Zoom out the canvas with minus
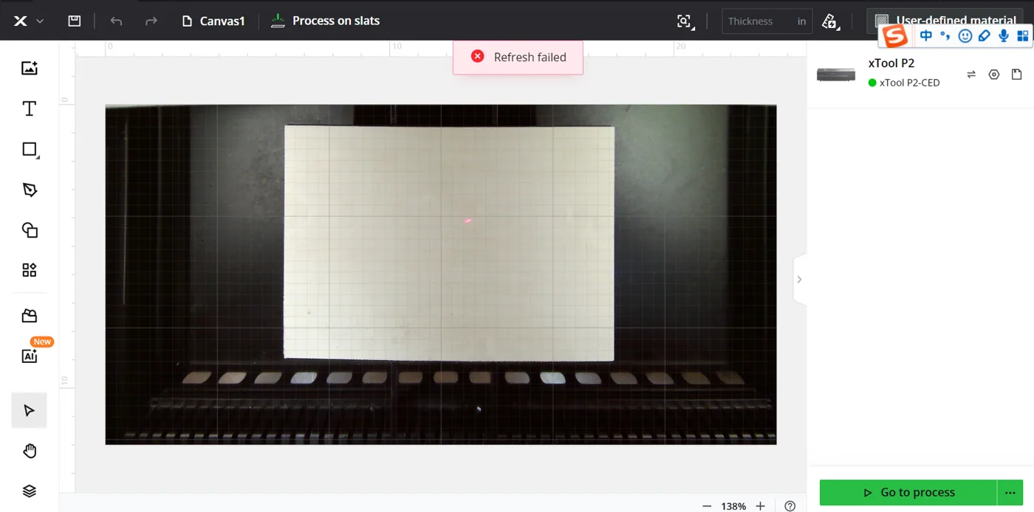Viewport: 1034px width, 512px height. click(x=707, y=506)
